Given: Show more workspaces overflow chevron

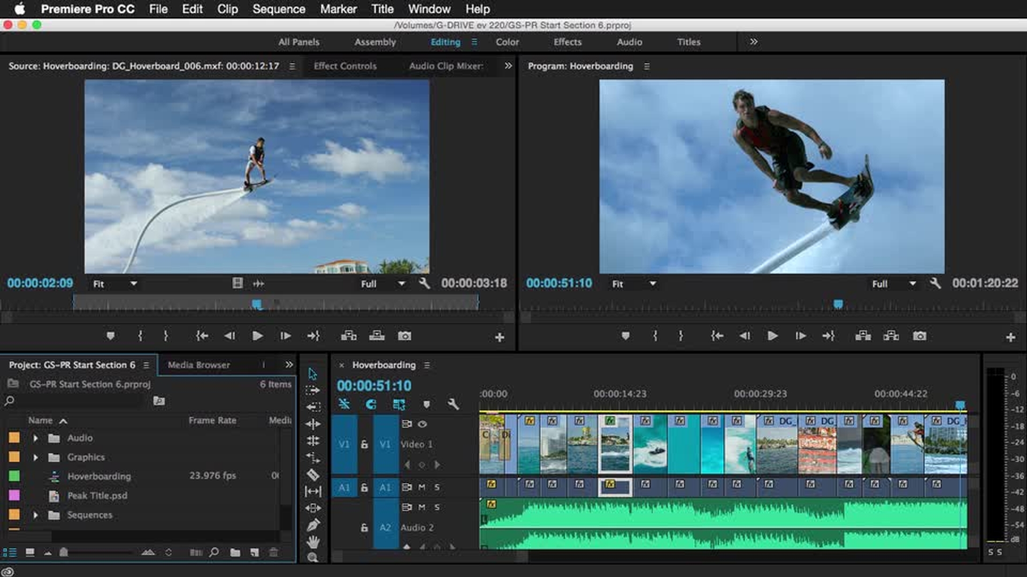Looking at the screenshot, I should pos(753,42).
